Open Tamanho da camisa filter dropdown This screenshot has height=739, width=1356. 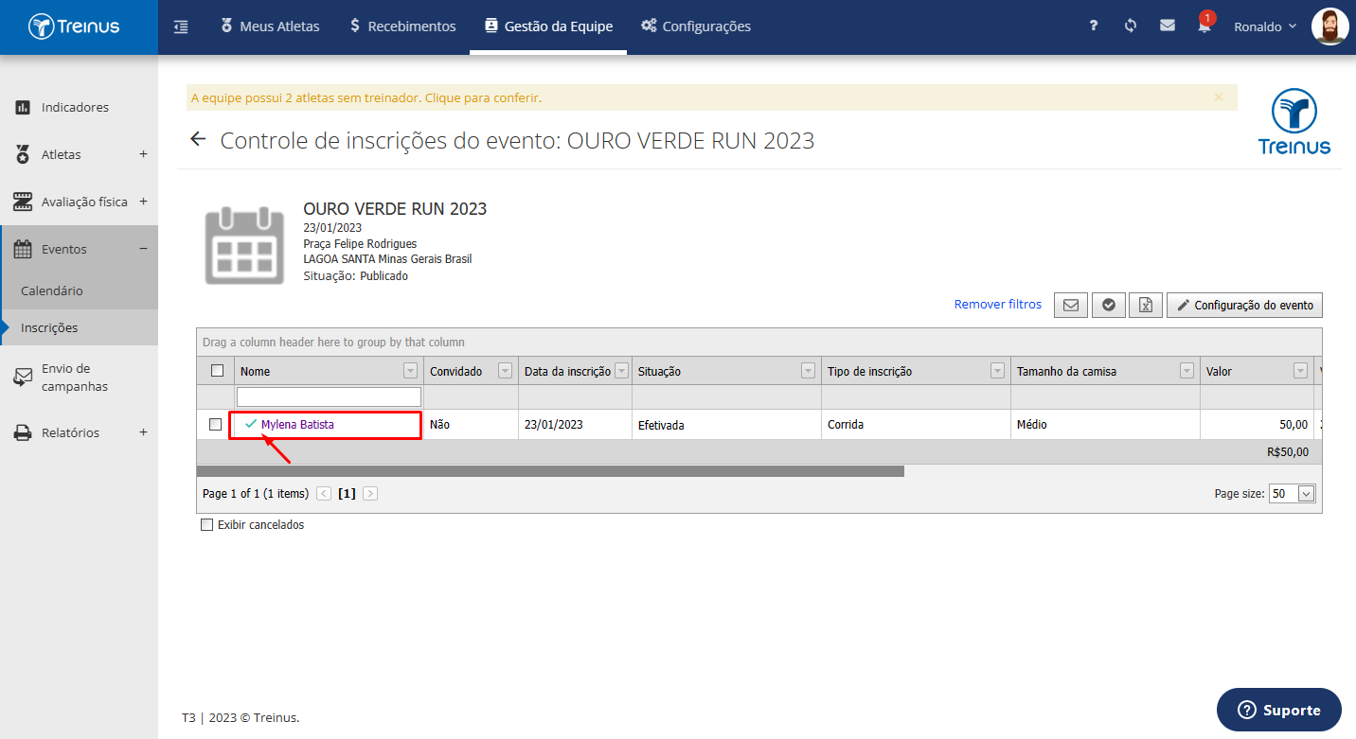[x=1186, y=371]
